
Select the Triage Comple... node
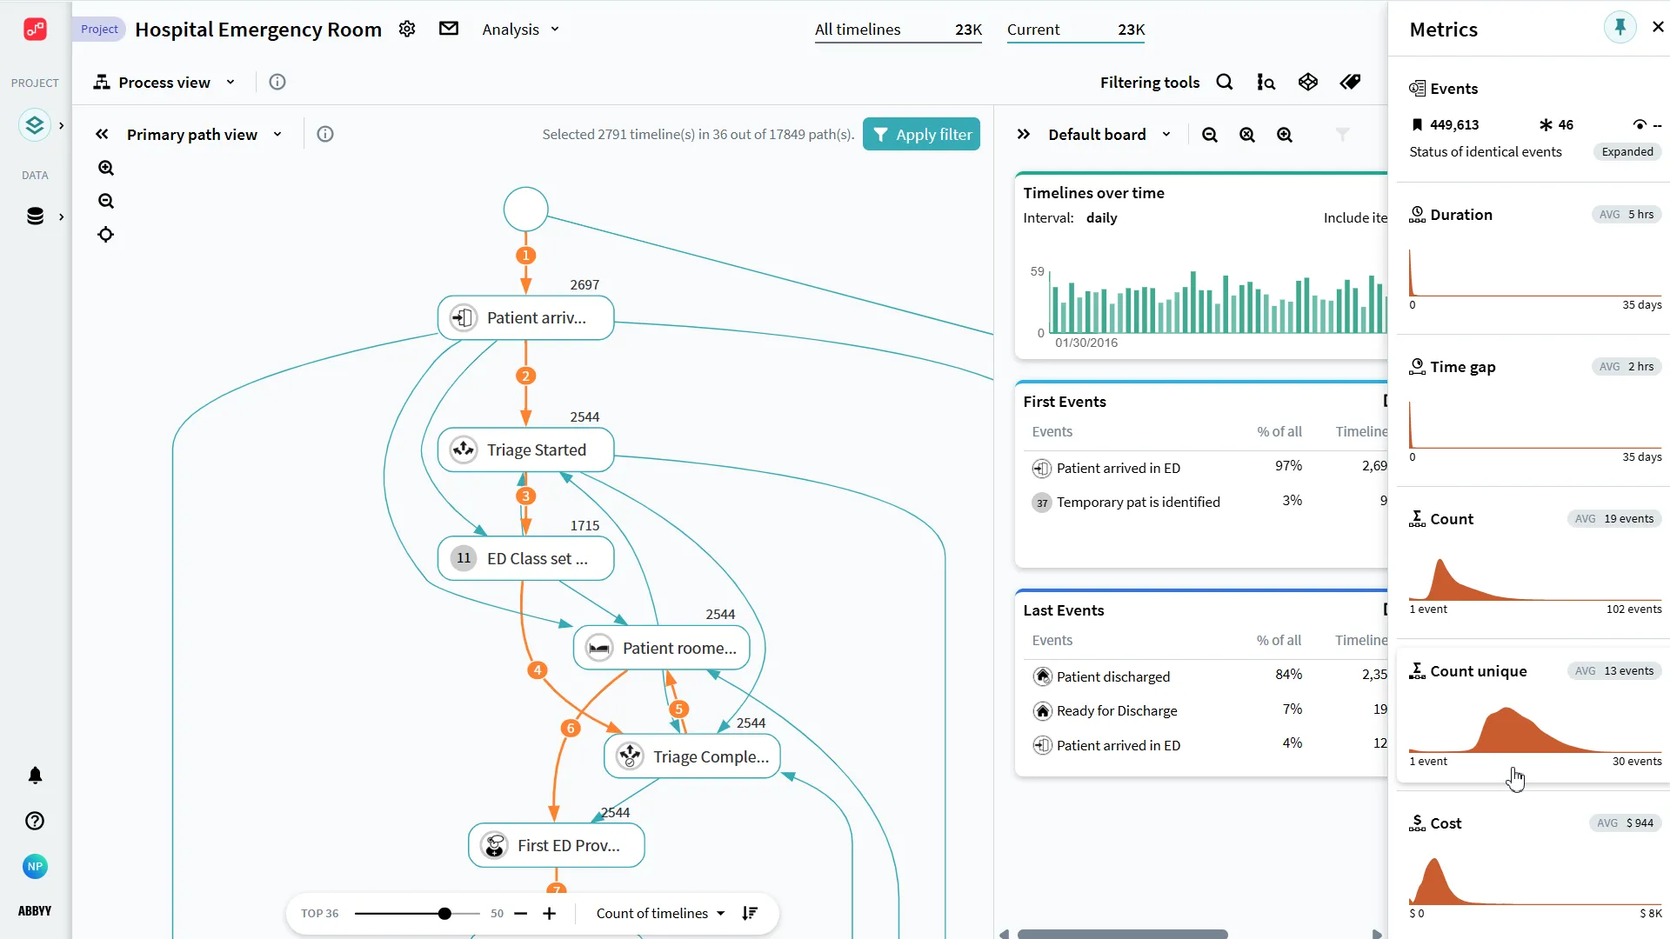(692, 756)
